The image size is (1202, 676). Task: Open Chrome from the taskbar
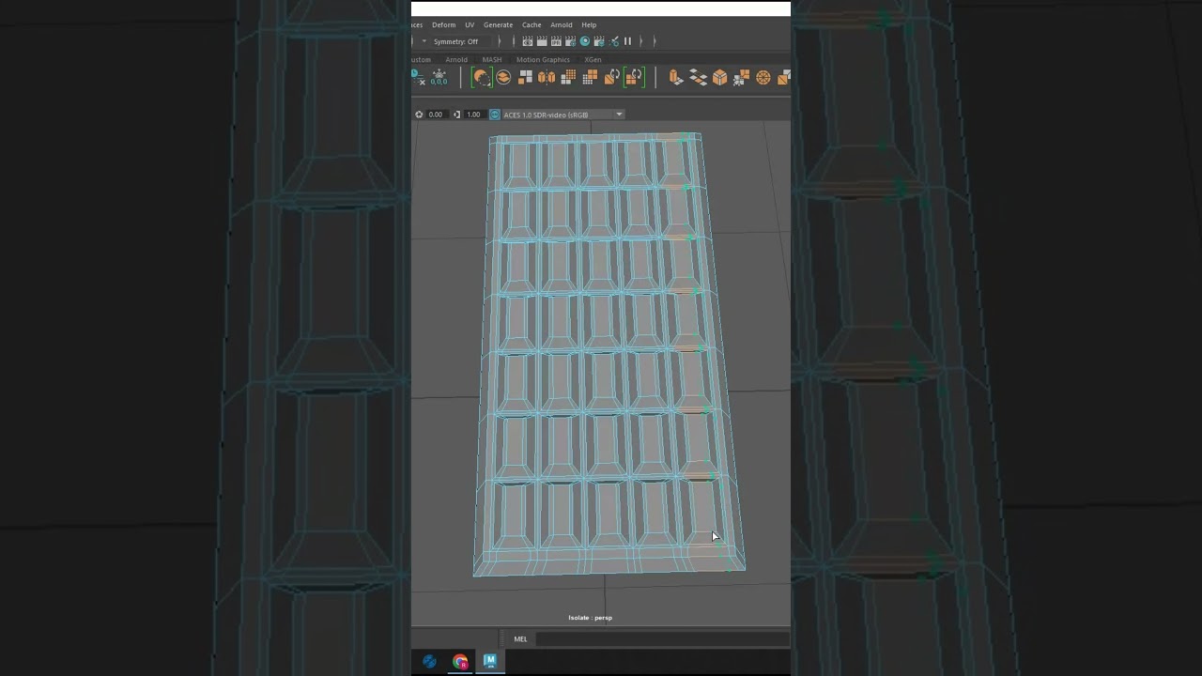click(x=460, y=661)
